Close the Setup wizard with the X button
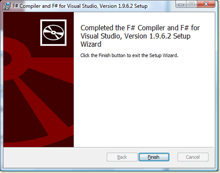The height and width of the screenshot is (173, 220). tap(206, 4)
